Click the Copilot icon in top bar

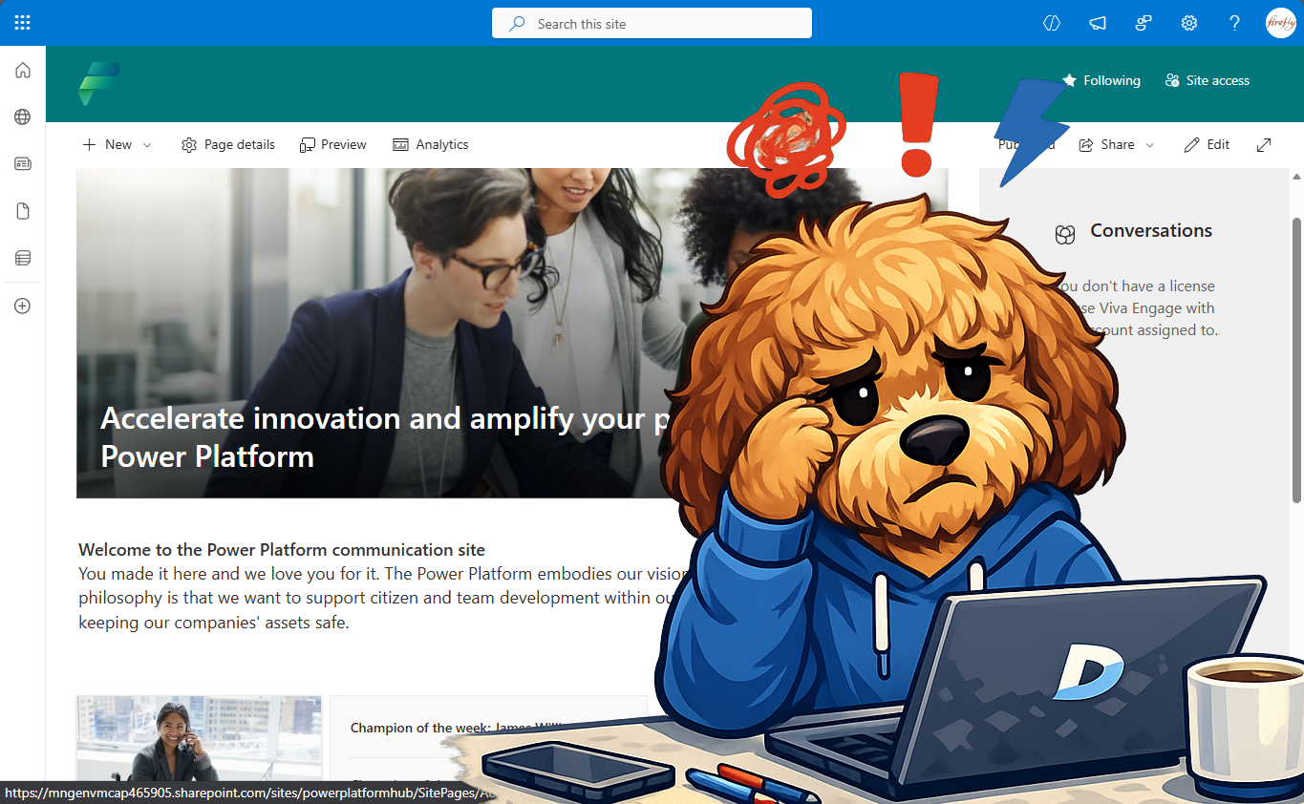(1052, 23)
